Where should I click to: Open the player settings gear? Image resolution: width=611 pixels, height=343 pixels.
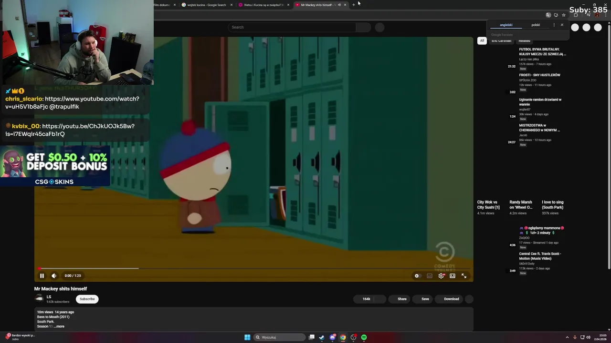441,276
